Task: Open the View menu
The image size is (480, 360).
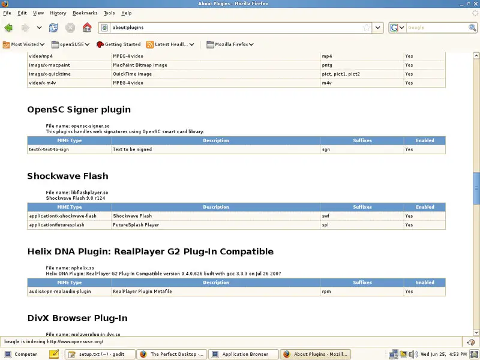Action: click(x=38, y=13)
